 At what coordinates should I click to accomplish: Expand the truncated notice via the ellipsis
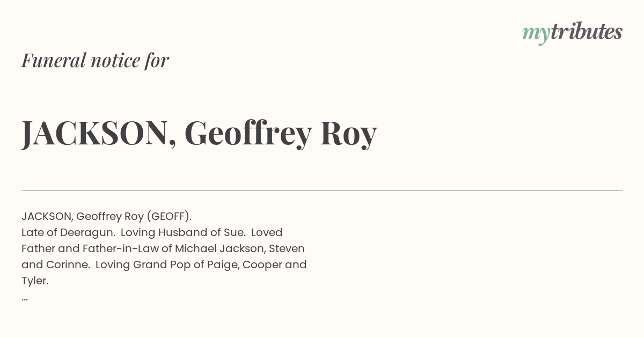click(x=25, y=298)
